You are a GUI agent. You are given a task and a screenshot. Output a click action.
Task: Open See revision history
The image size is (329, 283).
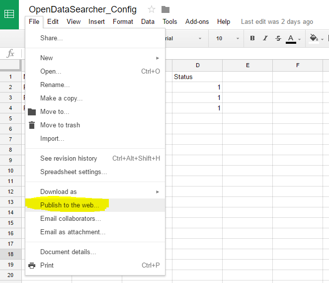(95, 158)
